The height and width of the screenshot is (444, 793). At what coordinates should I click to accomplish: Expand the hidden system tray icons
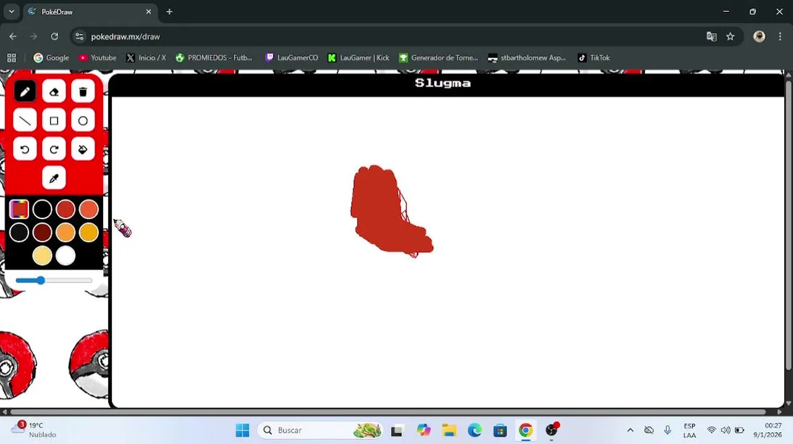tap(630, 430)
